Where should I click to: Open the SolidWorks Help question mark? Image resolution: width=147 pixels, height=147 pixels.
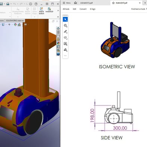coord(36,4)
